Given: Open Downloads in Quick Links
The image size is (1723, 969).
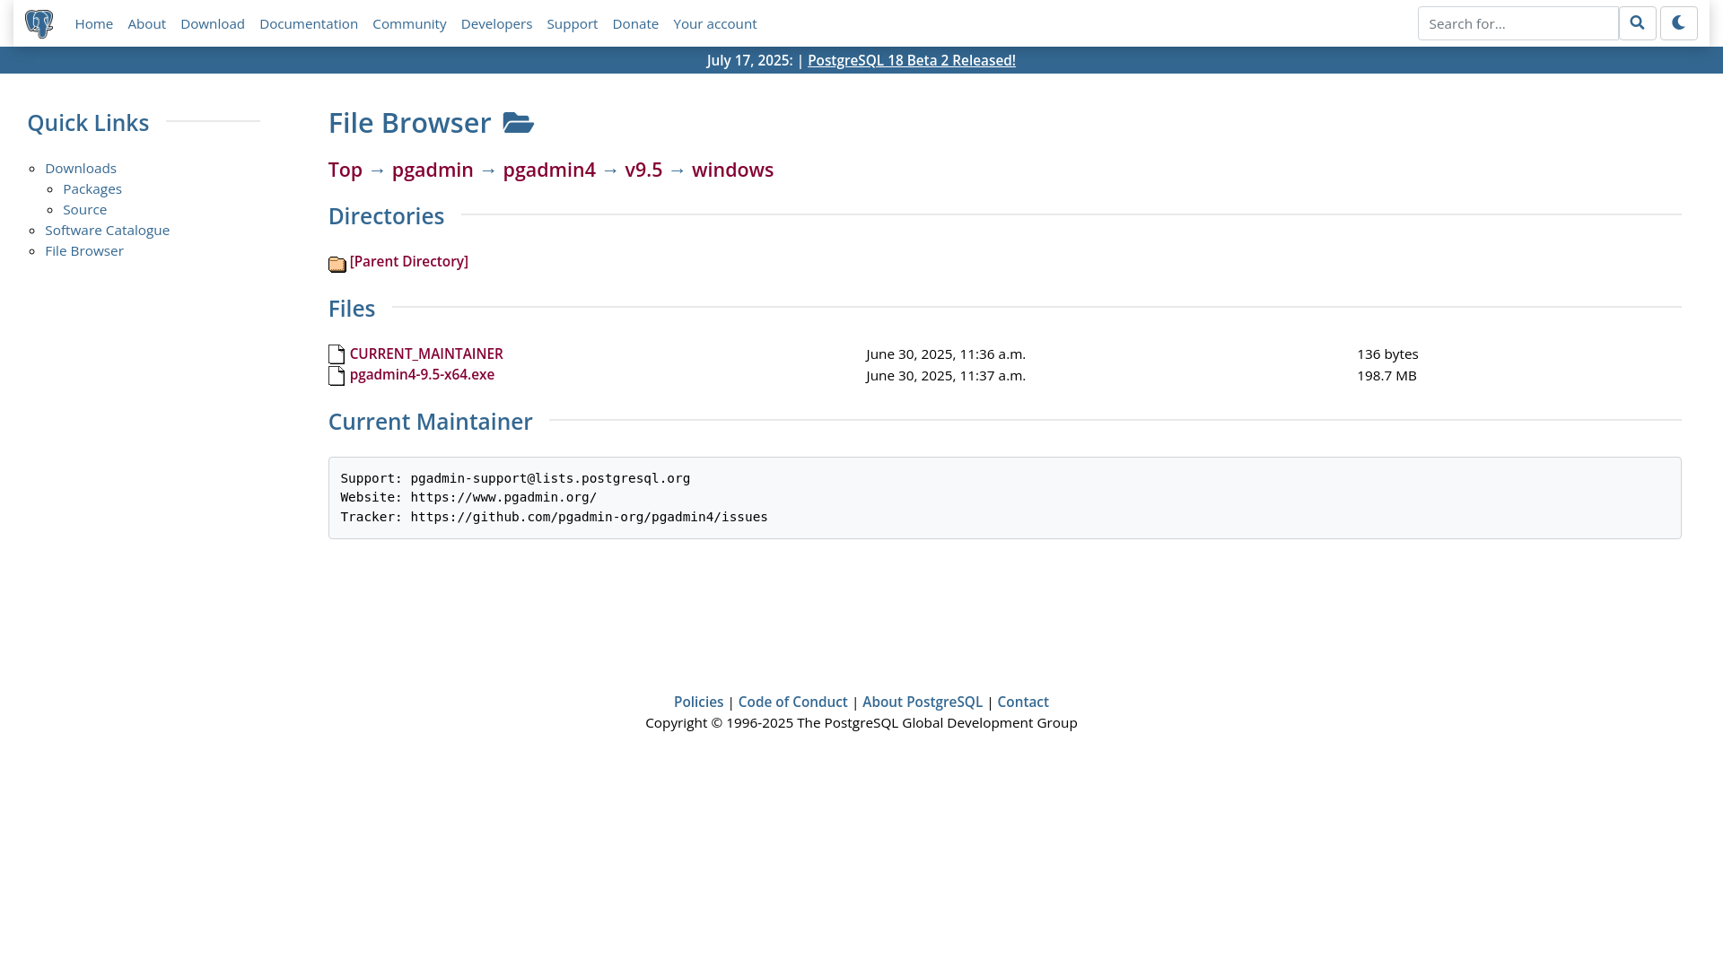Looking at the screenshot, I should pyautogui.click(x=81, y=169).
